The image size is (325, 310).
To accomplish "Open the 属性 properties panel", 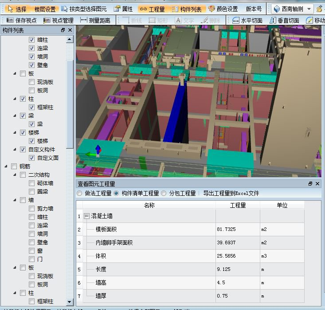I will point(123,9).
